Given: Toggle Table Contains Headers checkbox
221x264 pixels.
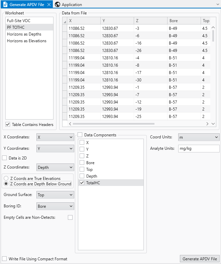Looking at the screenshot, I should pos(8,125).
